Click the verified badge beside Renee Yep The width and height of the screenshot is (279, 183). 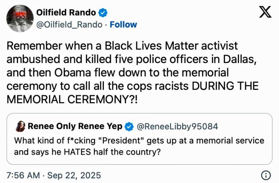pos(129,126)
